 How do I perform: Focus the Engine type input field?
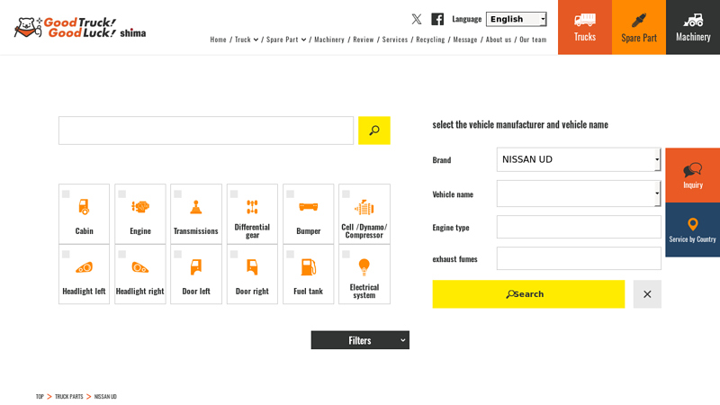[x=579, y=227]
